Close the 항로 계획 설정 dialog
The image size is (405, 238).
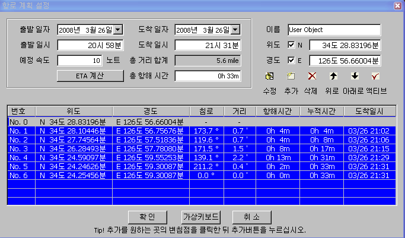tap(398, 6)
